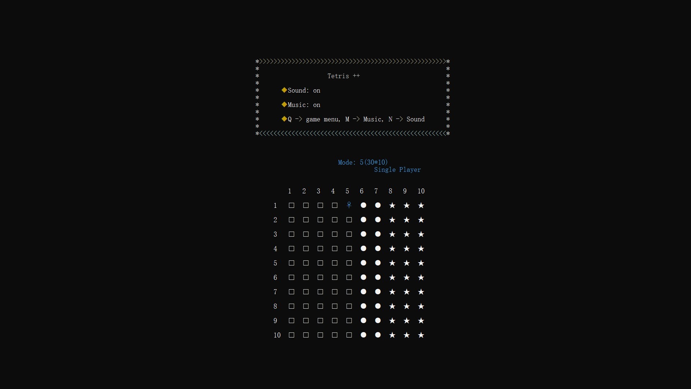
Task: Click the N -> Sound shortcut text
Action: coord(407,119)
